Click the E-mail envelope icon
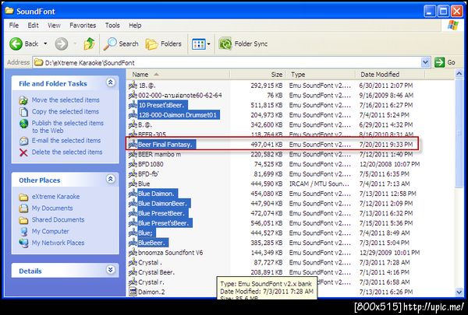 [23, 141]
